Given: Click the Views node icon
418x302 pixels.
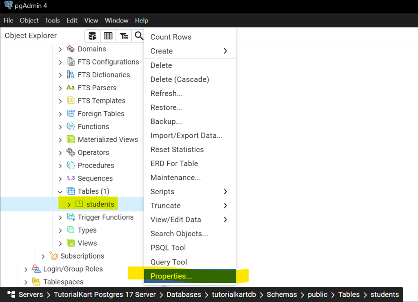Looking at the screenshot, I should pos(71,243).
